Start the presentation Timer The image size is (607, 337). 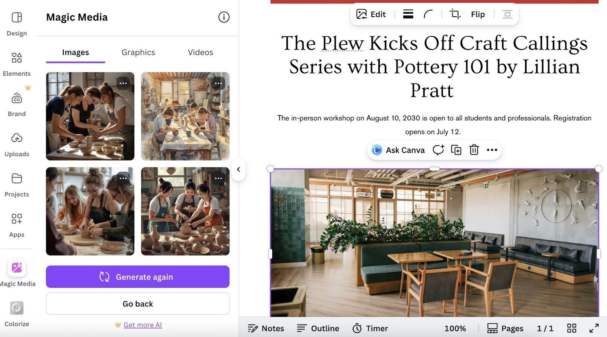coord(370,328)
